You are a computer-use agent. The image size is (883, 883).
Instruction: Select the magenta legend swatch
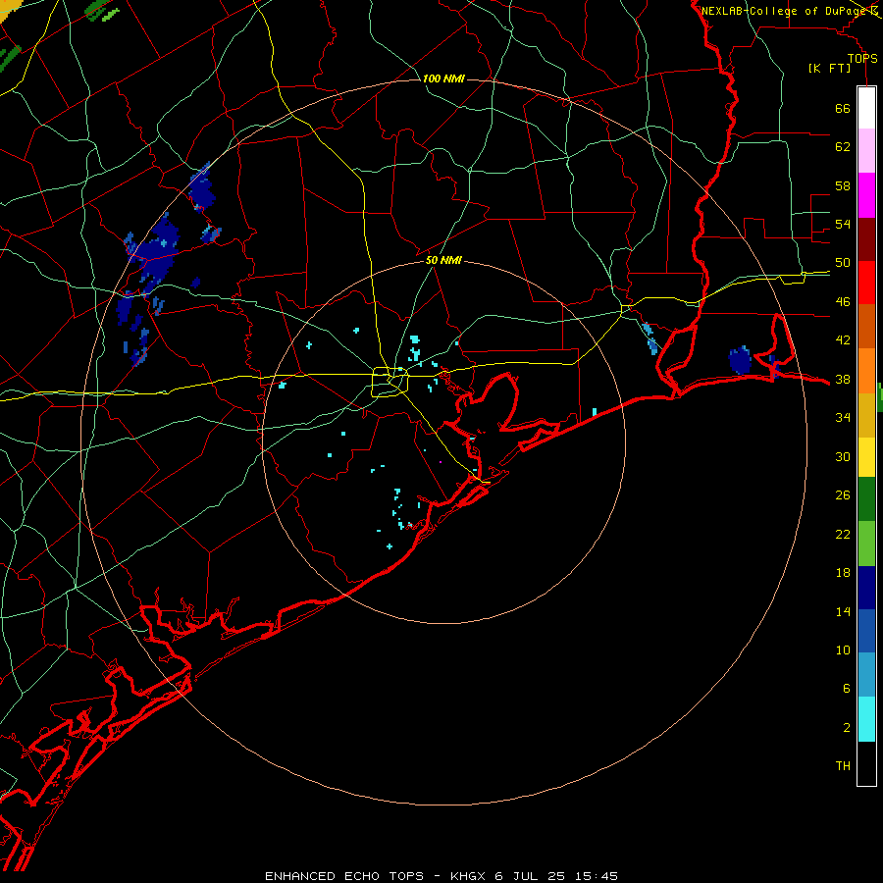[866, 195]
